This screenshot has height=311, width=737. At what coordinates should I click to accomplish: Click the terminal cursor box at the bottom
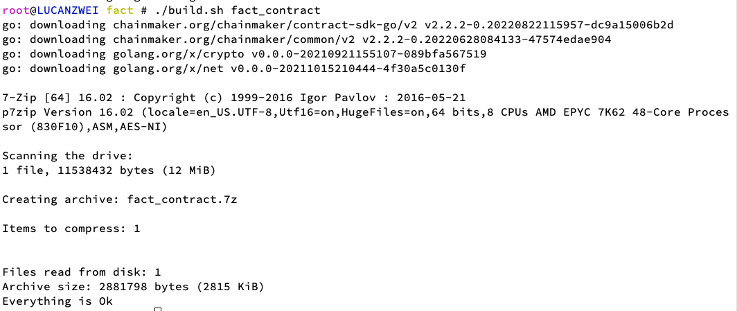(158, 309)
